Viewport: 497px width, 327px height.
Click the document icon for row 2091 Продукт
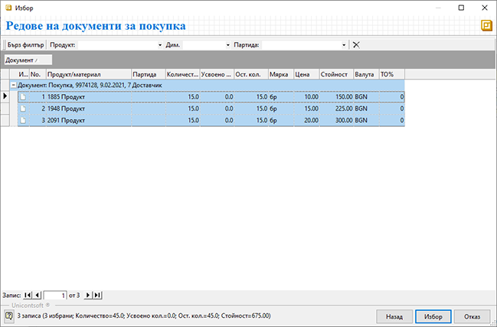click(x=23, y=120)
